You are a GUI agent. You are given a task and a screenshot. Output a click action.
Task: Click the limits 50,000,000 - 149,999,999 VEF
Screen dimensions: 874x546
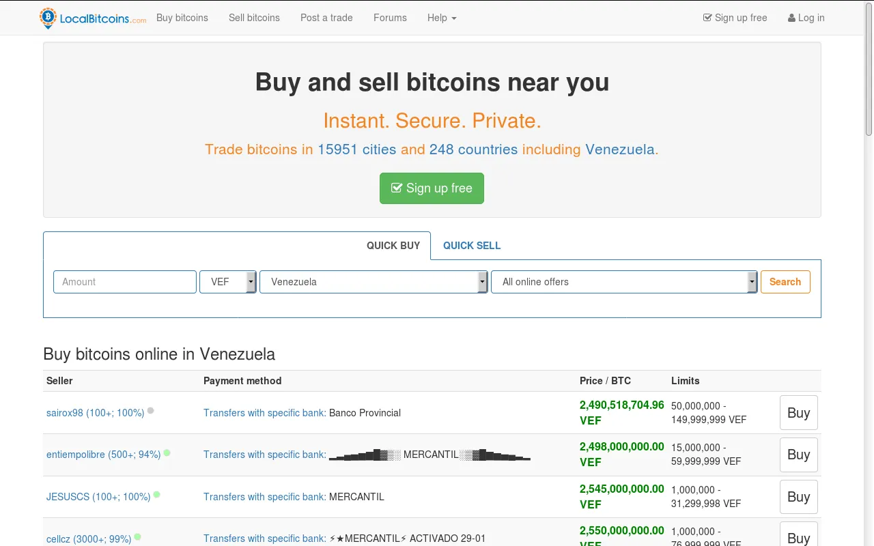coord(709,413)
